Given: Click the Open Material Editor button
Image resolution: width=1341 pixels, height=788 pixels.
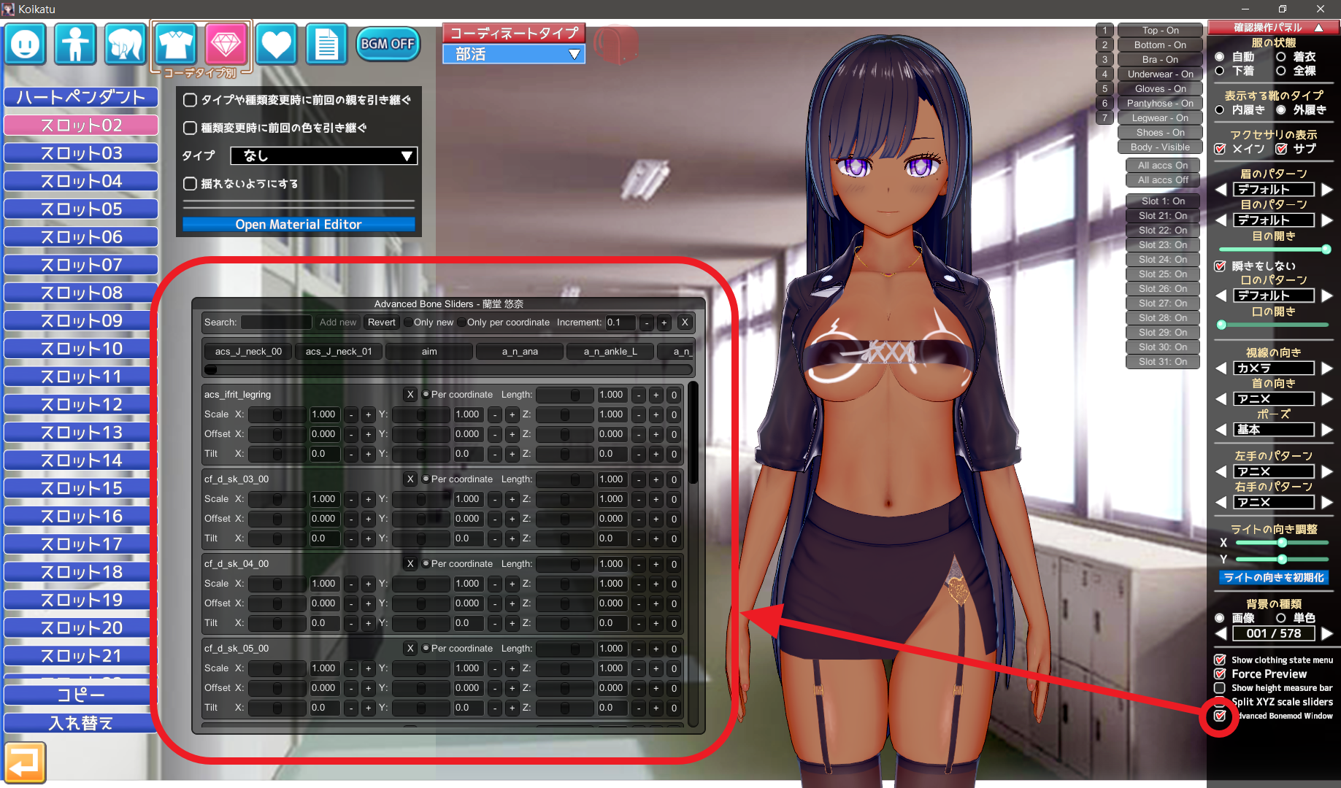Looking at the screenshot, I should tap(298, 225).
